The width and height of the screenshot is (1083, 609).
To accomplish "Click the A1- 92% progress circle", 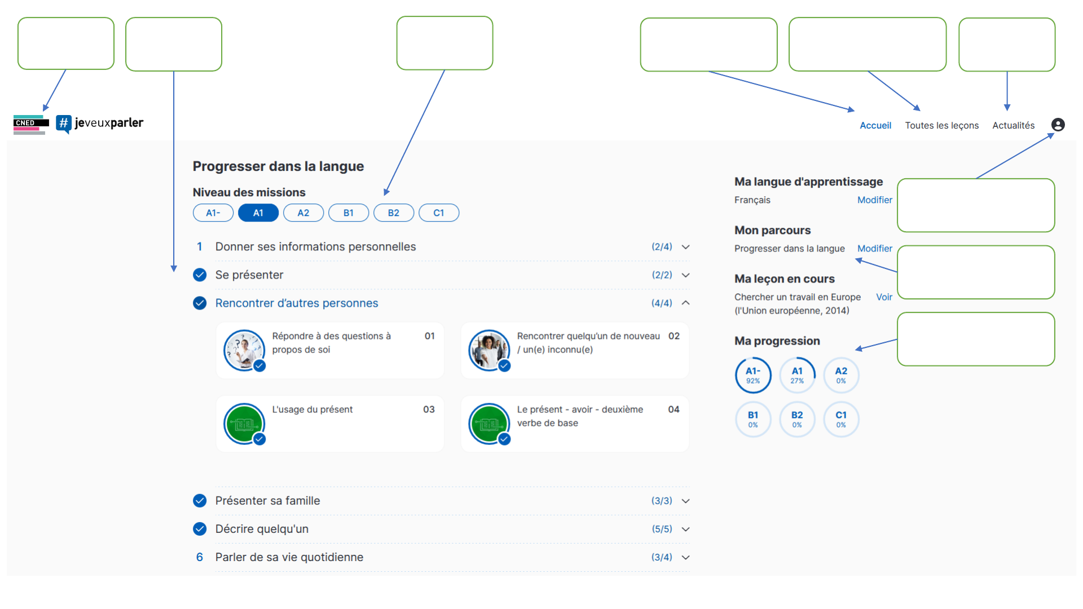I will (753, 375).
